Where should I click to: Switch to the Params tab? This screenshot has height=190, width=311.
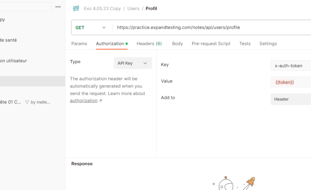pyautogui.click(x=79, y=44)
